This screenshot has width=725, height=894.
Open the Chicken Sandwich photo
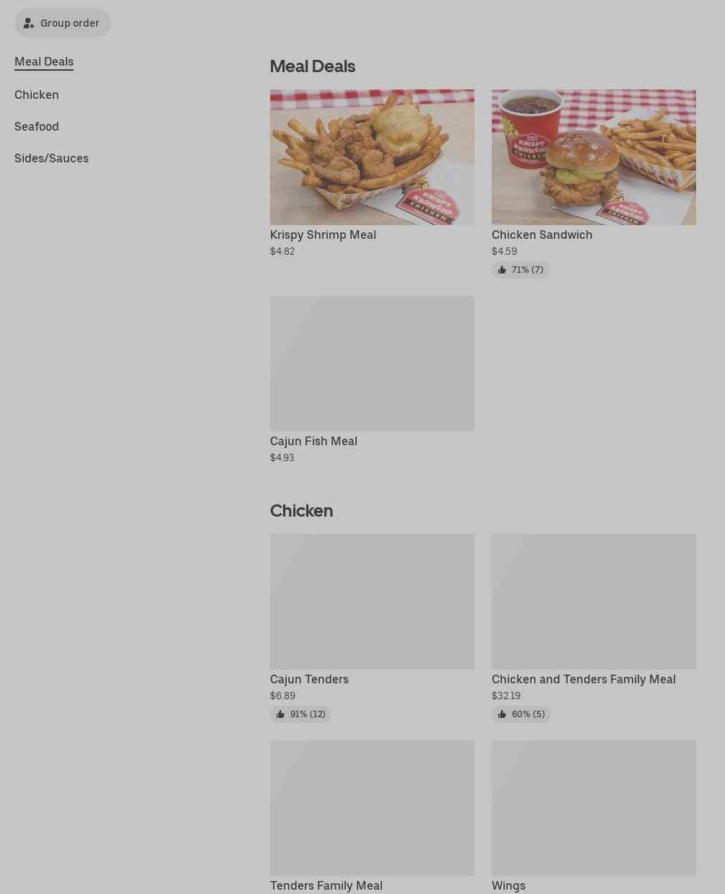(594, 157)
